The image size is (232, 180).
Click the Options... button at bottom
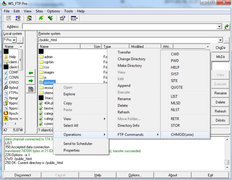point(135,175)
